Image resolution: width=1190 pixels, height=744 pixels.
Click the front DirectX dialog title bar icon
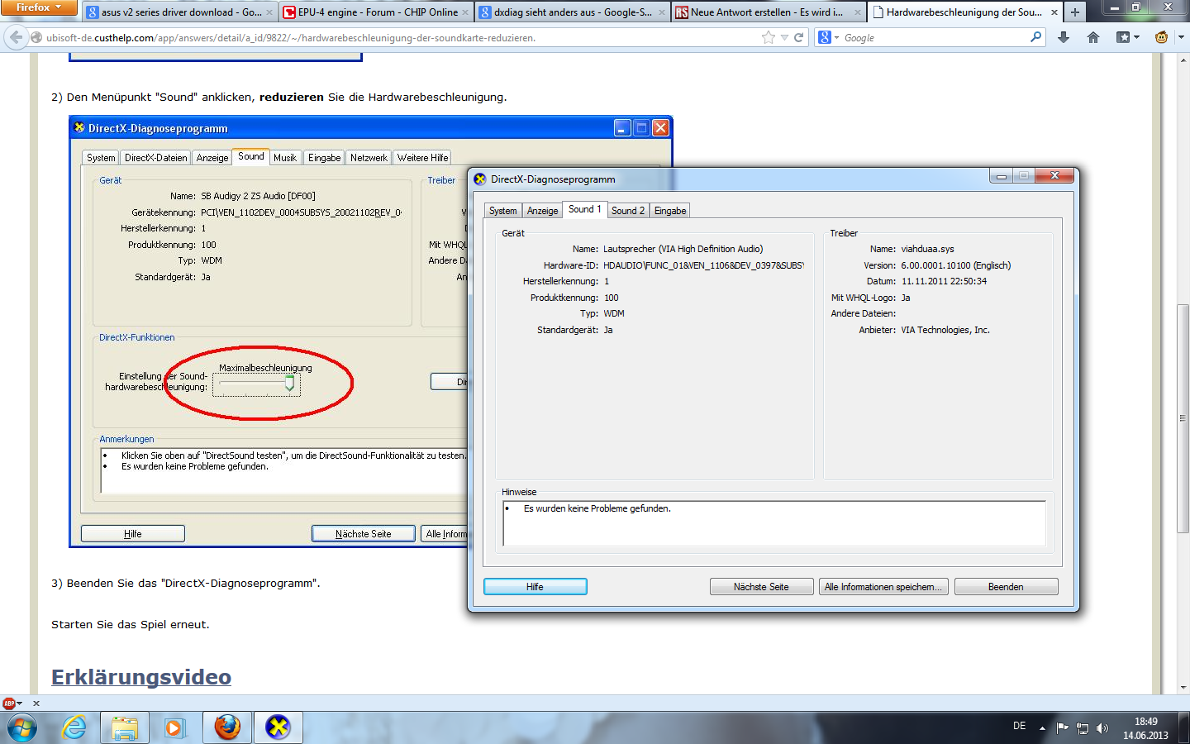coord(480,179)
